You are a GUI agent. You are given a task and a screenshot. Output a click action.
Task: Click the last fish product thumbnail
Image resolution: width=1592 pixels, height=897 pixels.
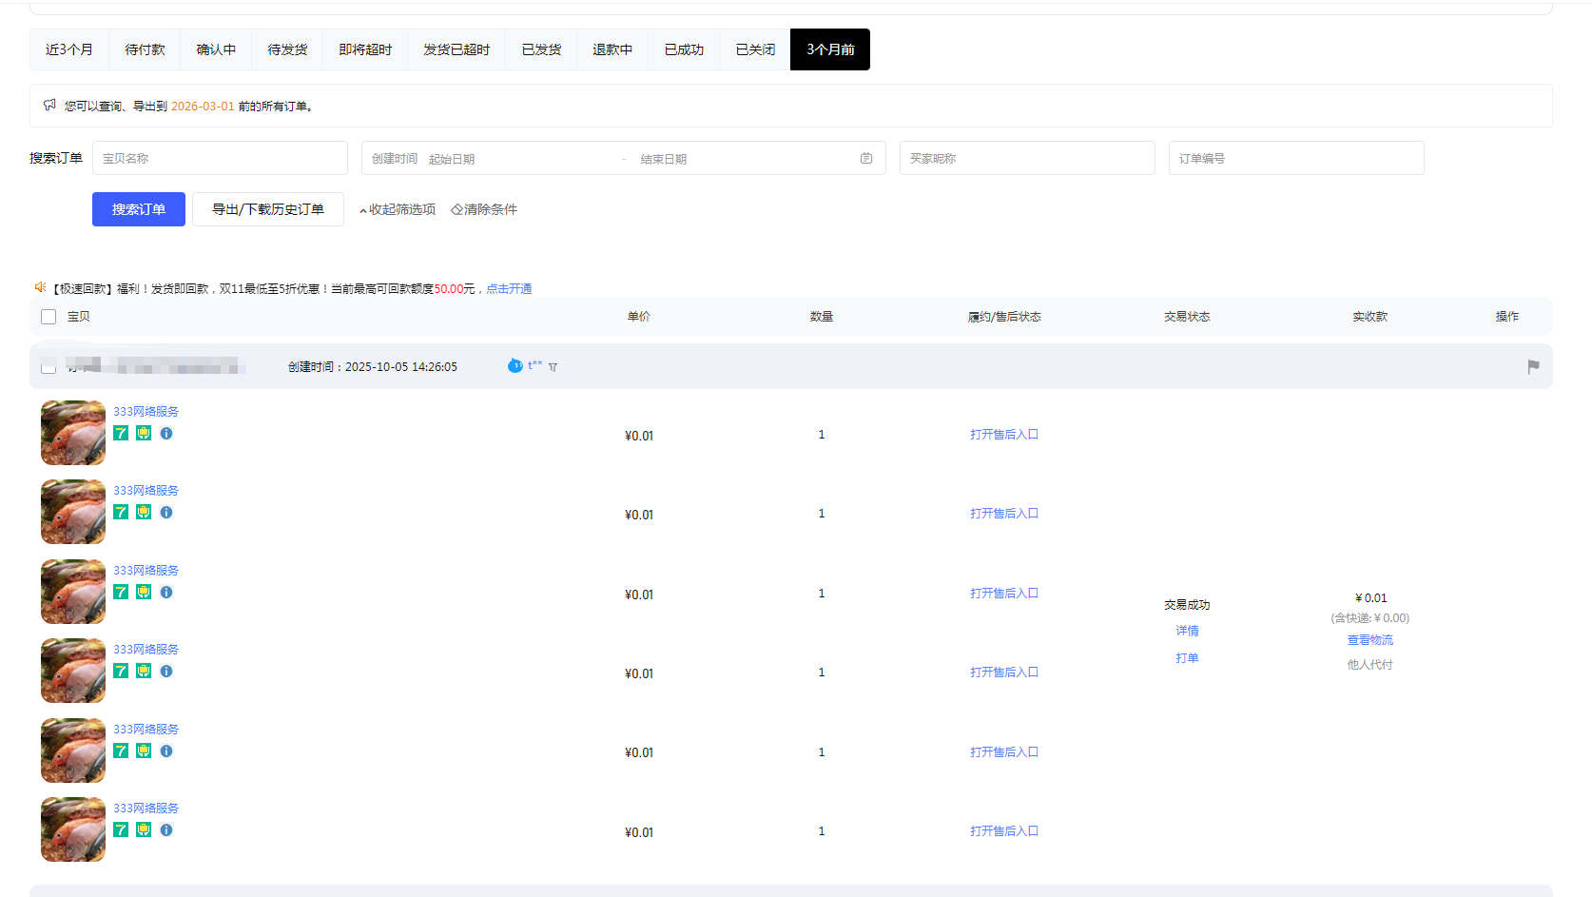coord(73,829)
